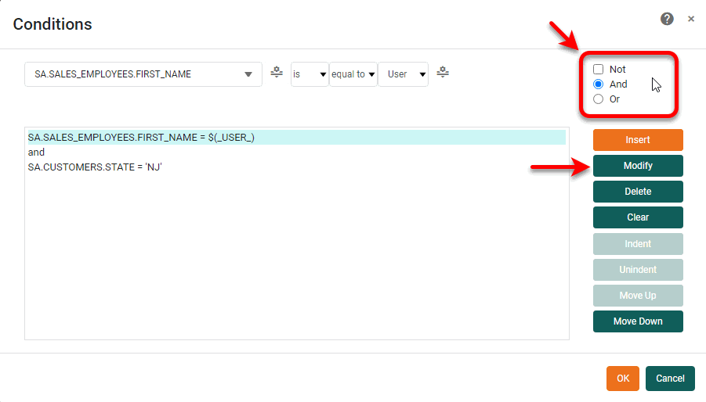706x402 pixels.
Task: Select the And radio button
Action: tap(599, 84)
